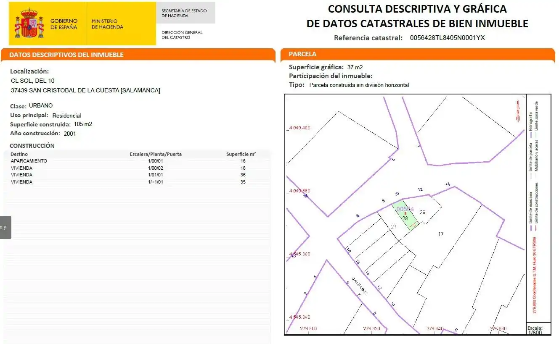Click the map scale '1/600' label
559x344 pixels.
coord(535,333)
